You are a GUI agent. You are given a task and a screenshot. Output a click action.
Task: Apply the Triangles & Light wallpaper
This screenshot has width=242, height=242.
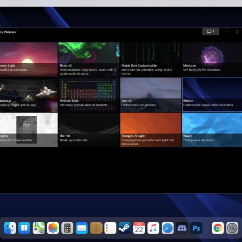pyautogui.click(x=150, y=129)
